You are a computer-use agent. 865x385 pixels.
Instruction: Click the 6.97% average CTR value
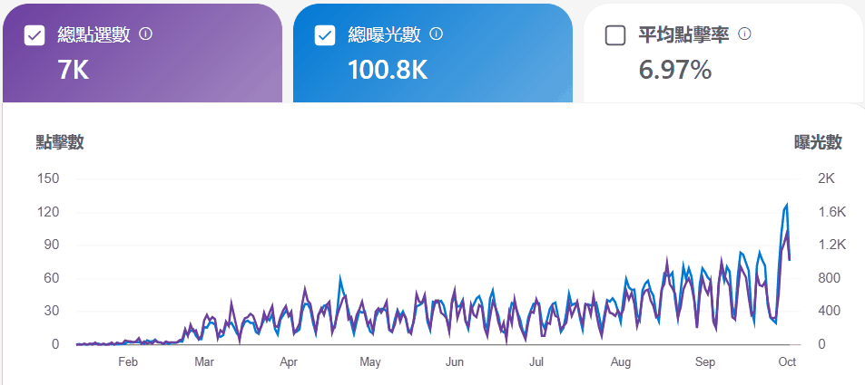tap(675, 70)
